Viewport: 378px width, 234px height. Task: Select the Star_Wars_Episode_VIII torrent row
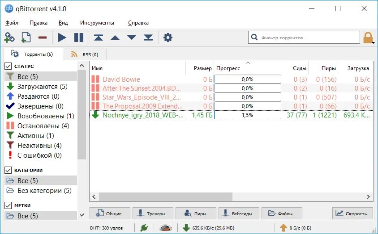pos(231,97)
